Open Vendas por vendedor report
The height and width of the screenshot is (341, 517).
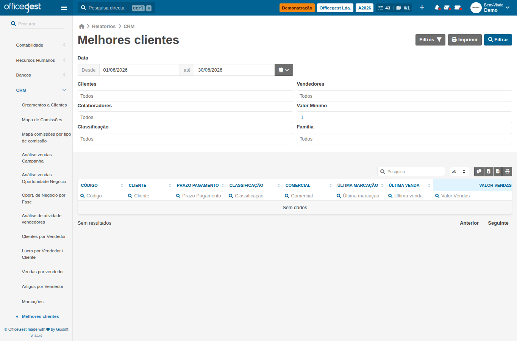(x=43, y=272)
